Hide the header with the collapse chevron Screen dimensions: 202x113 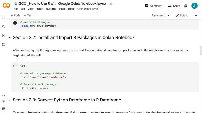tap(196, 15)
